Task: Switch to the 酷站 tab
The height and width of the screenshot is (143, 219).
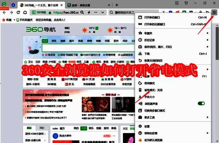Action: [x=29, y=128]
